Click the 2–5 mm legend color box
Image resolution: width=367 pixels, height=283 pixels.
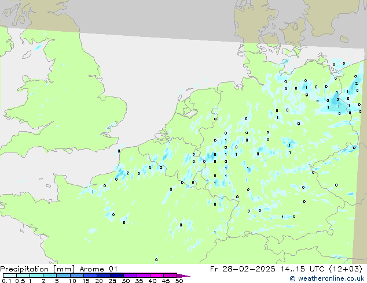tap(50, 275)
